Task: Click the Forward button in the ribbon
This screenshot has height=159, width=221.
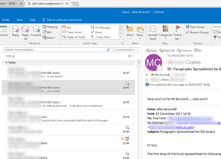Action: click(x=36, y=31)
